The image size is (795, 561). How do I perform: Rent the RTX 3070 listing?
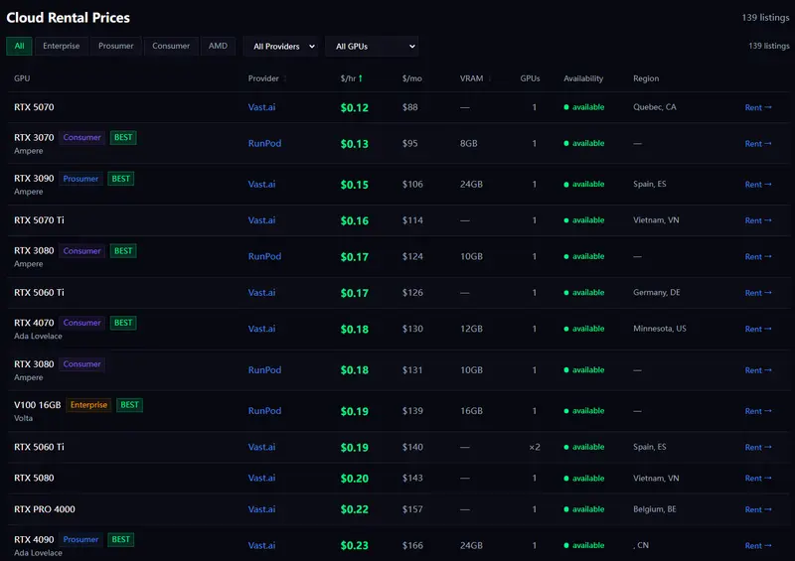pyautogui.click(x=758, y=144)
